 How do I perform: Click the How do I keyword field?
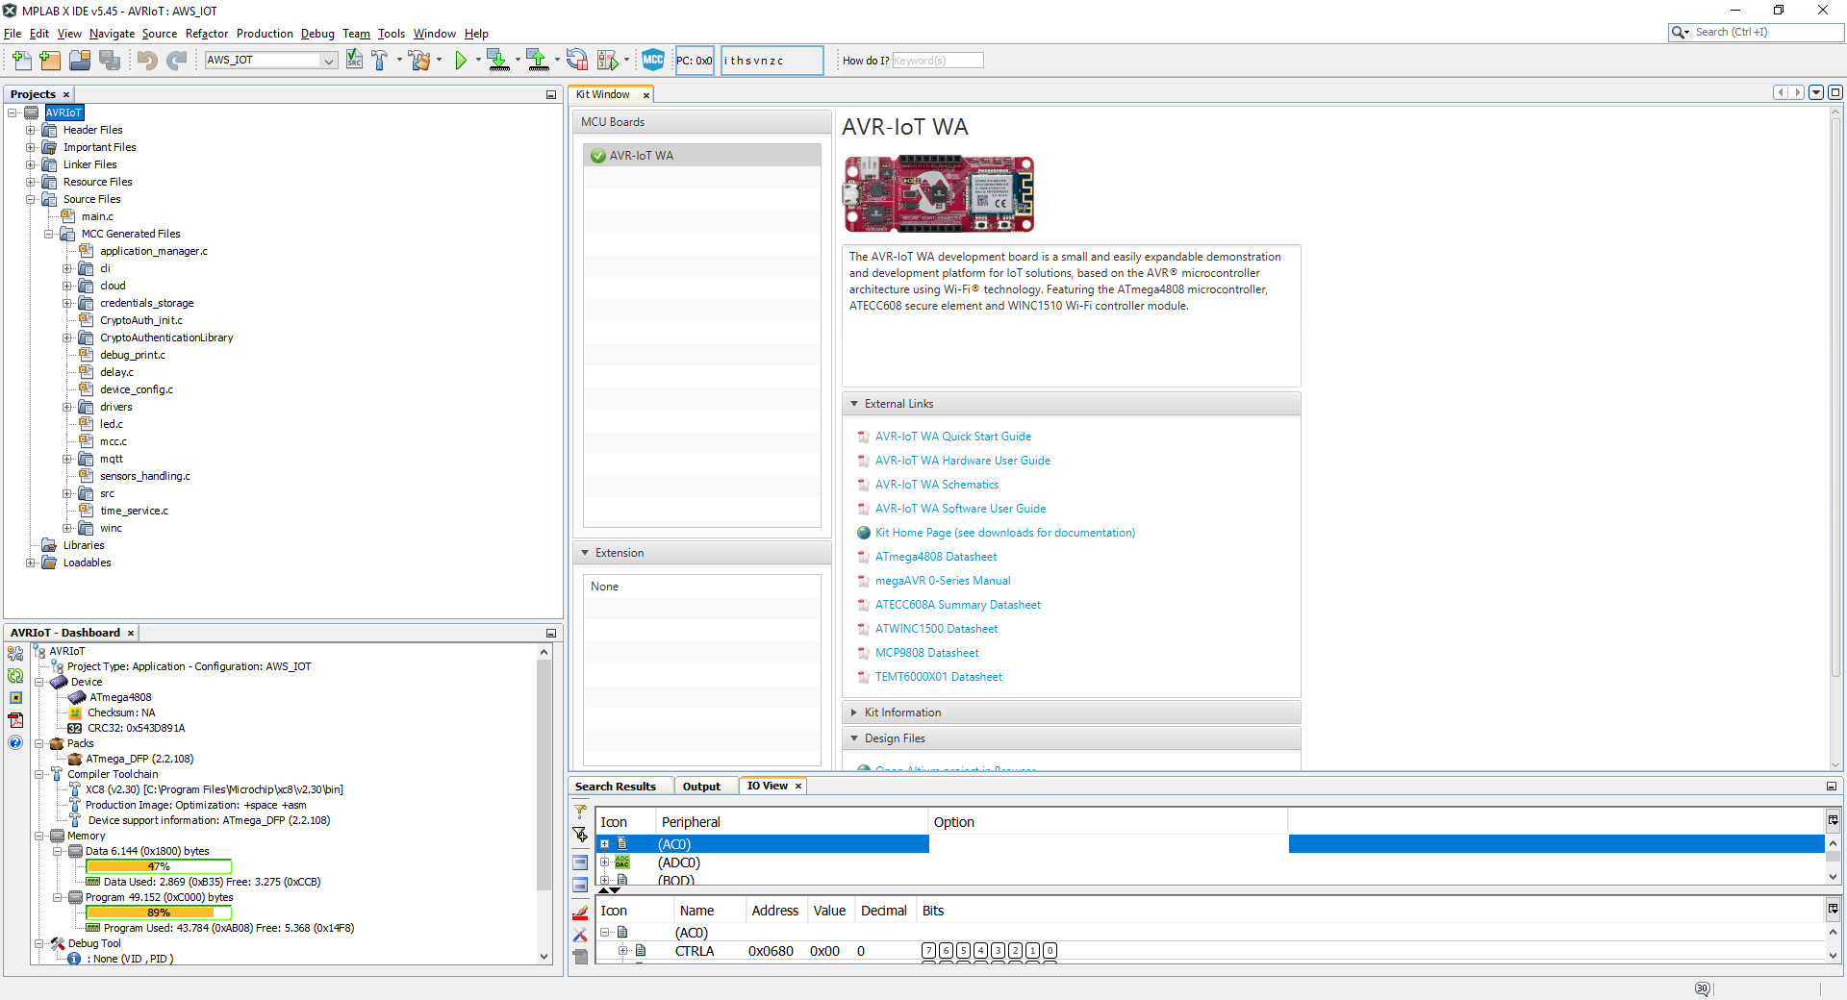(938, 61)
